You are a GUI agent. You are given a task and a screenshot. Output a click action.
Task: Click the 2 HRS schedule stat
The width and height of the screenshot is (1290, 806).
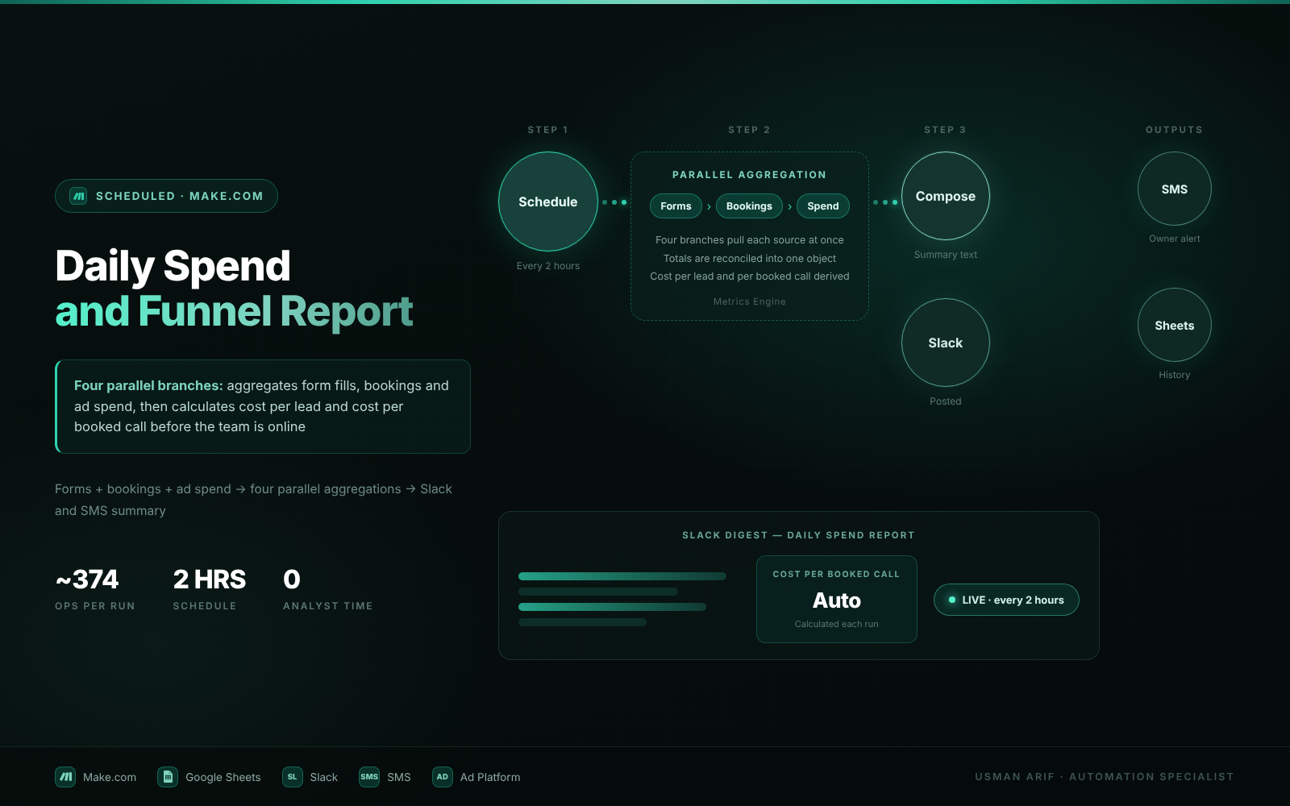tap(210, 589)
